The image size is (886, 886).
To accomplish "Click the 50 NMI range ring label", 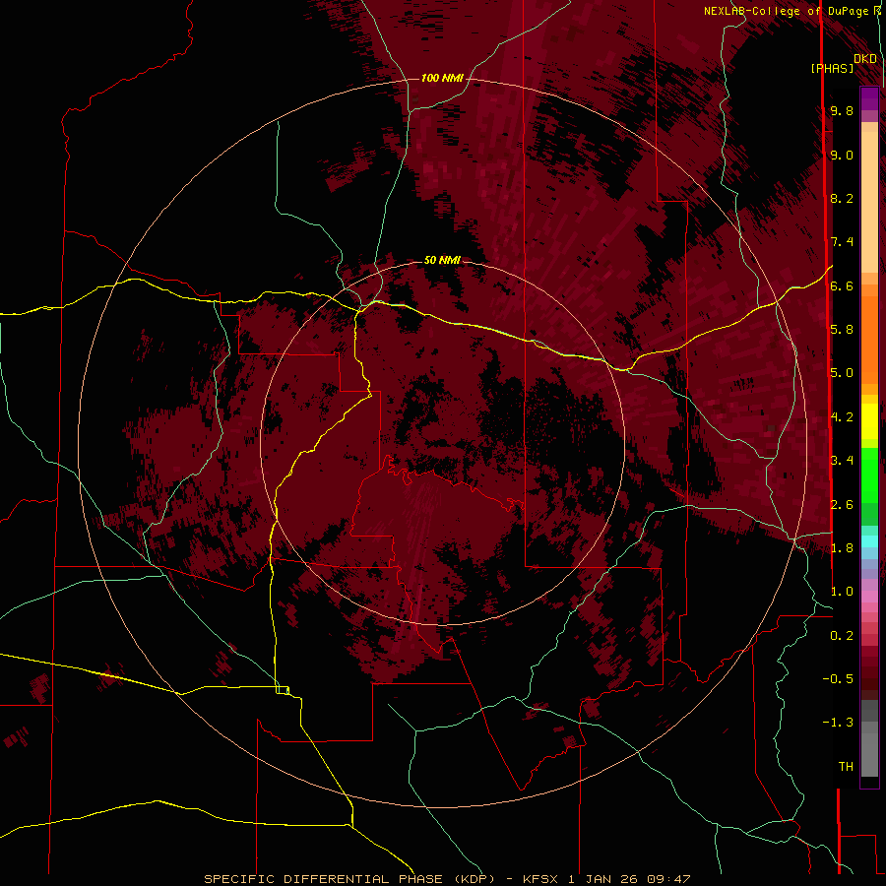I will pyautogui.click(x=442, y=260).
